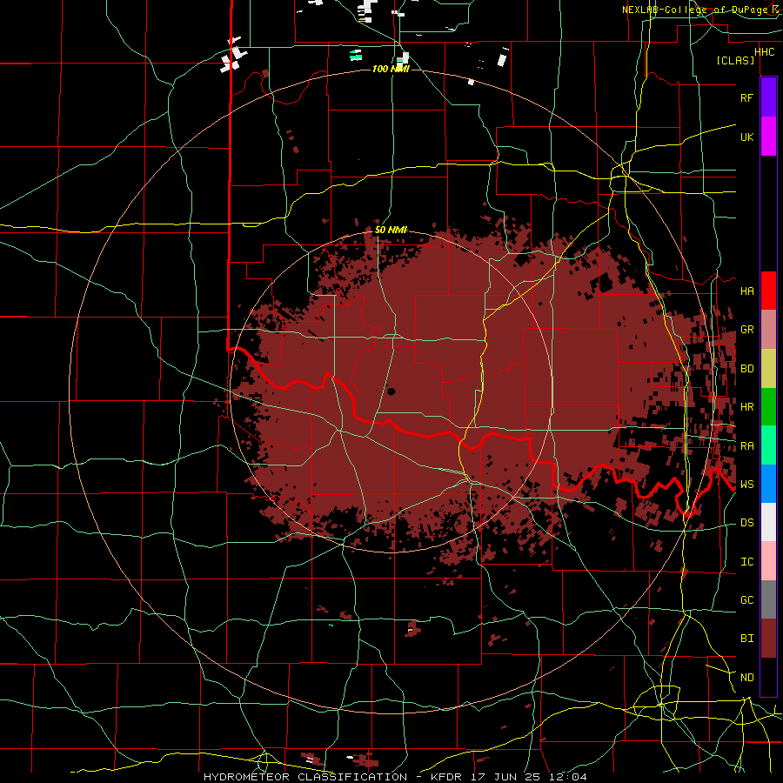Click the olive yellow BD legend swatch
783x783 pixels.
[x=768, y=368]
